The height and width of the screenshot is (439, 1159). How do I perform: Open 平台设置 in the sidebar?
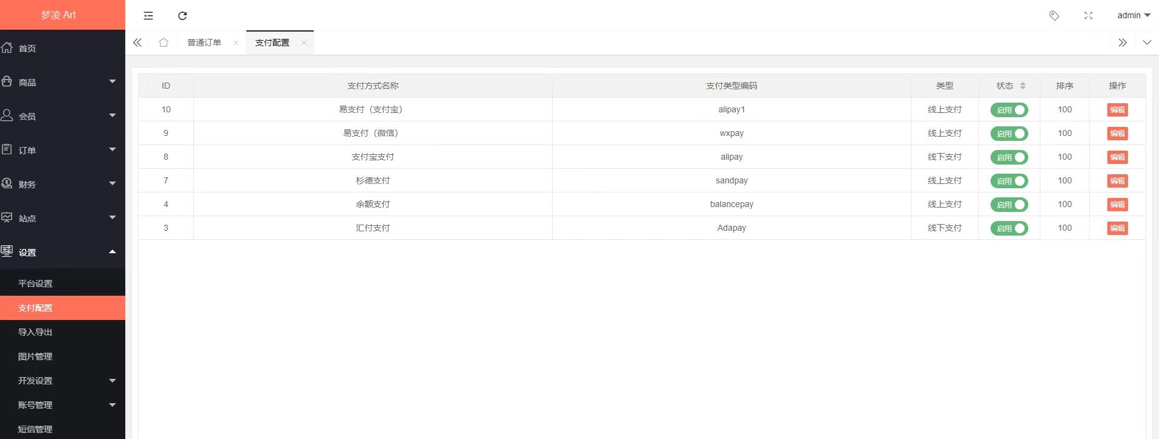tap(35, 284)
